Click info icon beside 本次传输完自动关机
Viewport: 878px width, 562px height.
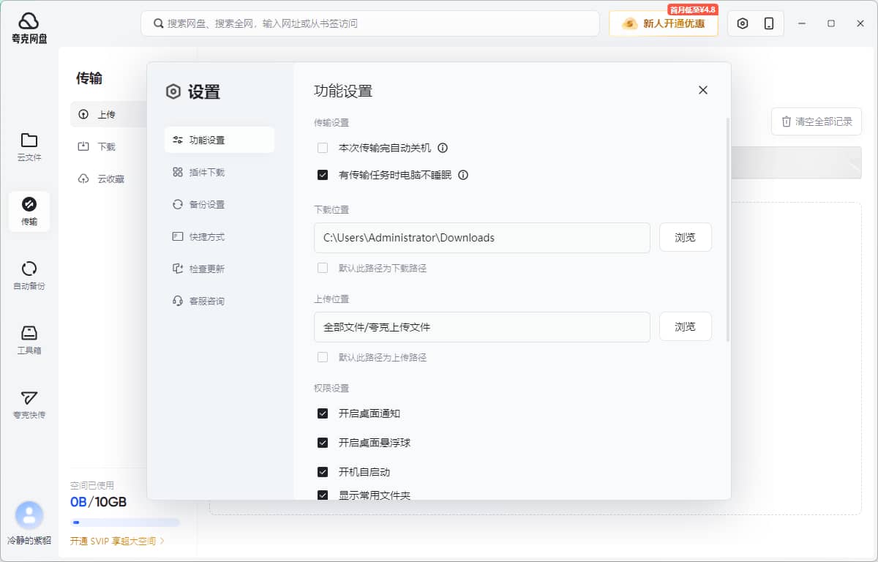pos(443,148)
